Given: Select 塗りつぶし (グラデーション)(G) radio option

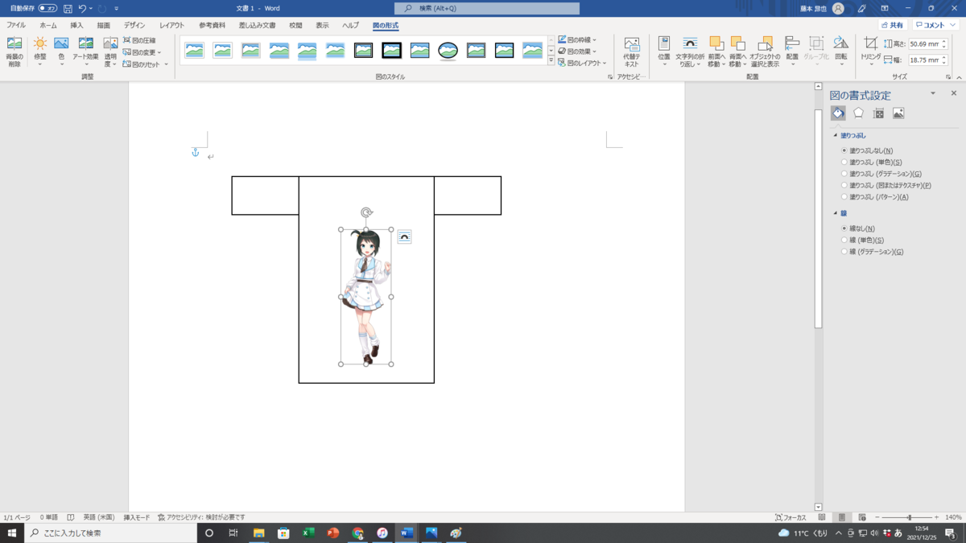Looking at the screenshot, I should 881,174.
